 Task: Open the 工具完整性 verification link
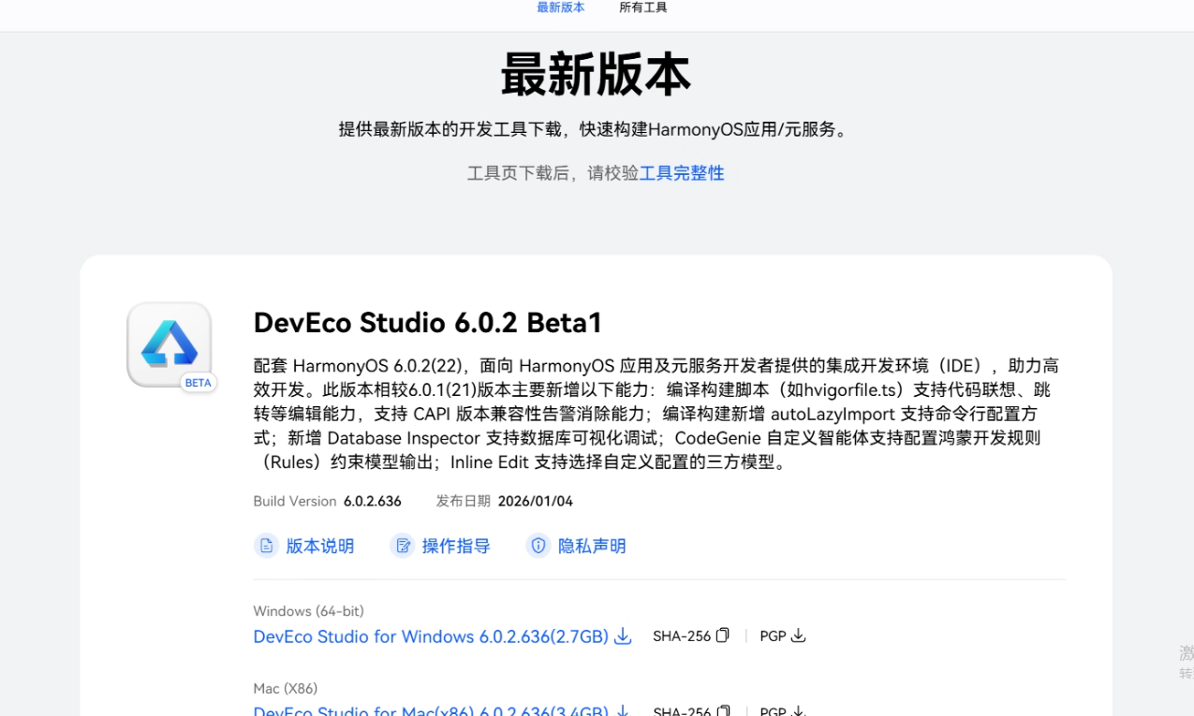[x=682, y=173]
